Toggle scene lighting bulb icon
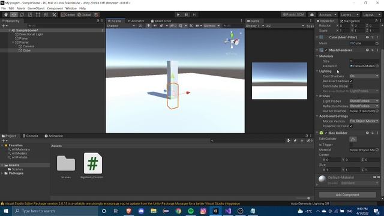 (148, 26)
